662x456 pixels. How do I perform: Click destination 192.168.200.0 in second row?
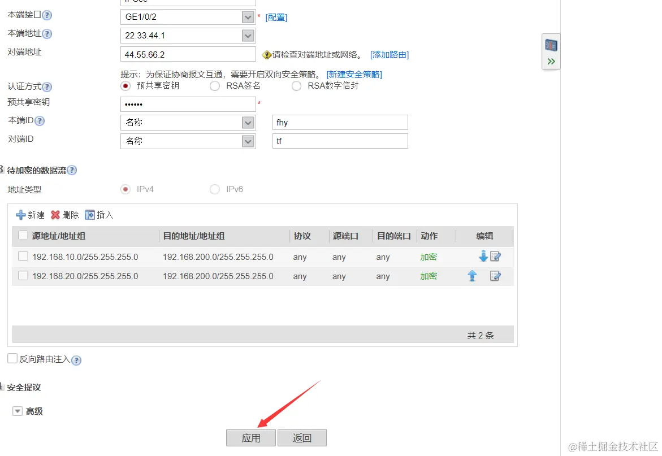tap(218, 276)
